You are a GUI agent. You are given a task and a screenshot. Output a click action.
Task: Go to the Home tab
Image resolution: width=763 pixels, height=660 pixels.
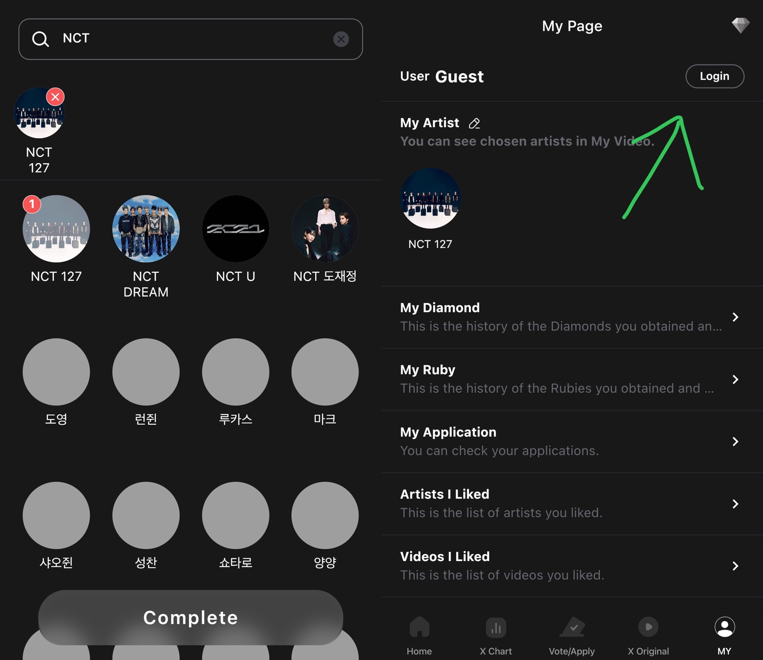point(419,636)
